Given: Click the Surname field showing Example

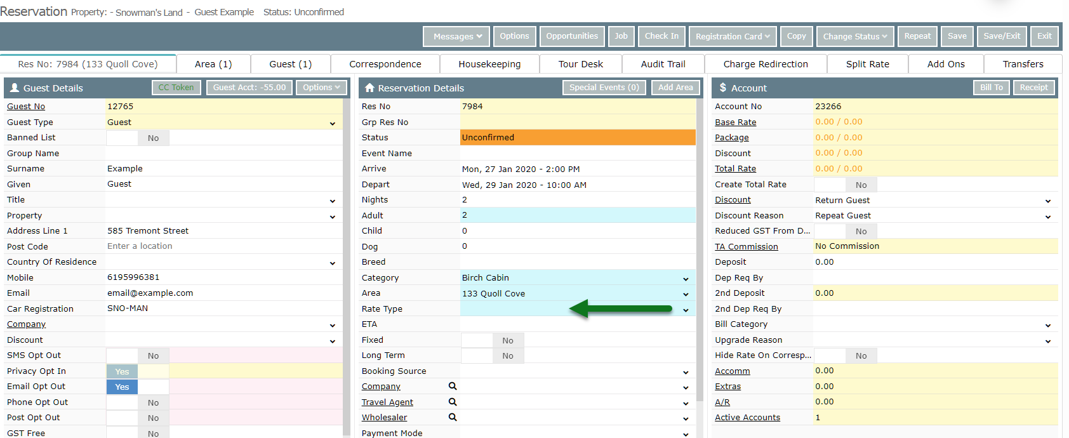Looking at the screenshot, I should click(x=224, y=169).
